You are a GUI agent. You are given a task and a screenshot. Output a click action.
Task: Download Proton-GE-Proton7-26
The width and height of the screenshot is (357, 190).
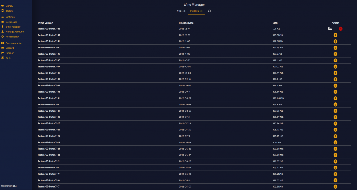pos(335,130)
